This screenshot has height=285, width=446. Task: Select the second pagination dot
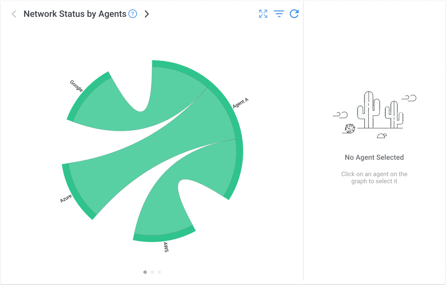[152, 272]
